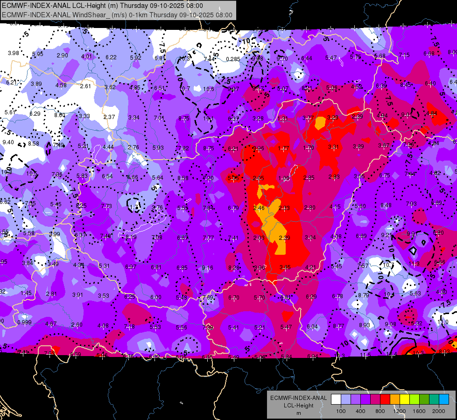Click the wind shear value '9.21'
457x420 pixels.
(x=387, y=235)
